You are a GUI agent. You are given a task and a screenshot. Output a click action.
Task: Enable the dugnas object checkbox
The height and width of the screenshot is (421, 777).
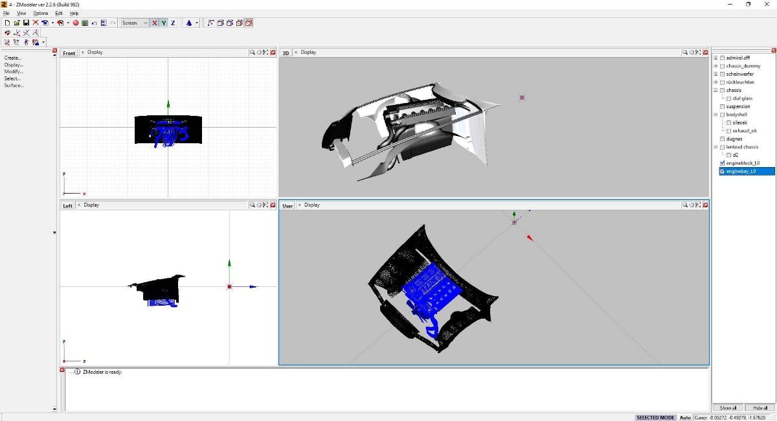pyautogui.click(x=723, y=139)
